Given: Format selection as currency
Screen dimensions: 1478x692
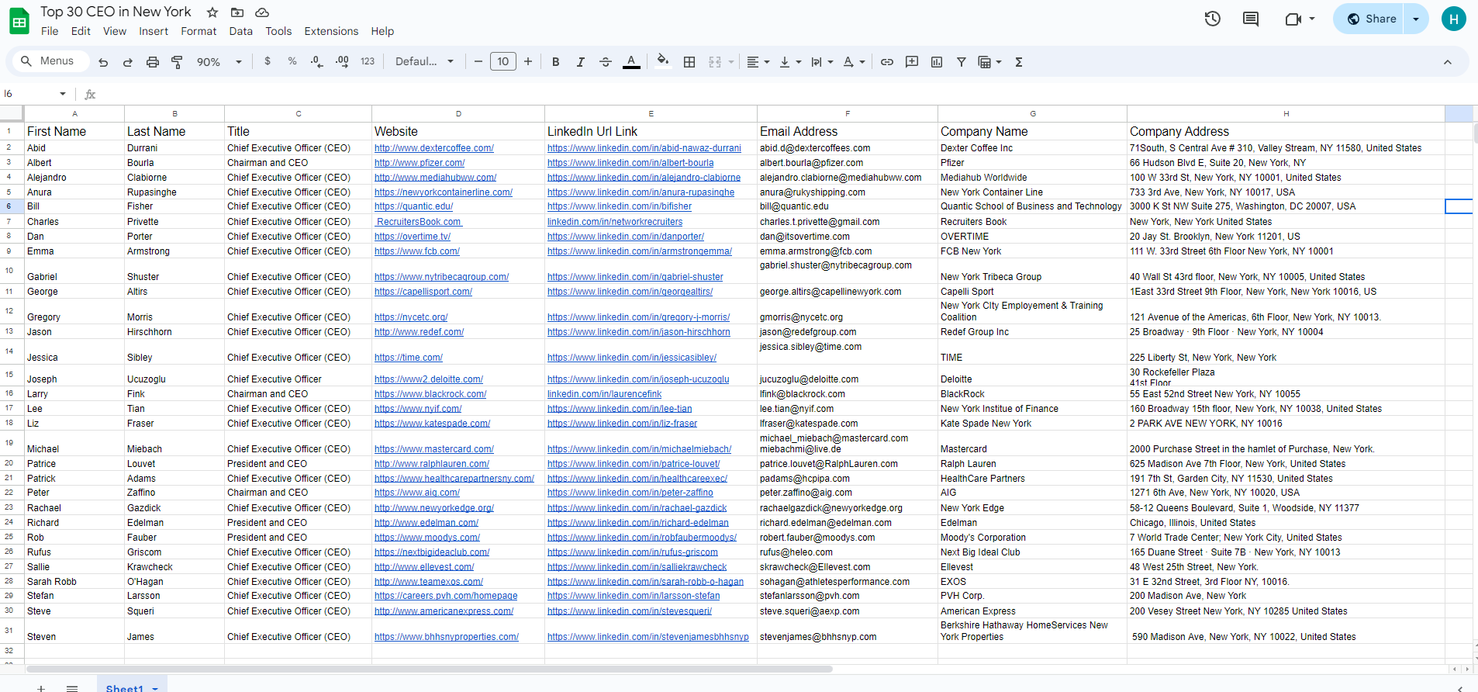Looking at the screenshot, I should pyautogui.click(x=268, y=61).
